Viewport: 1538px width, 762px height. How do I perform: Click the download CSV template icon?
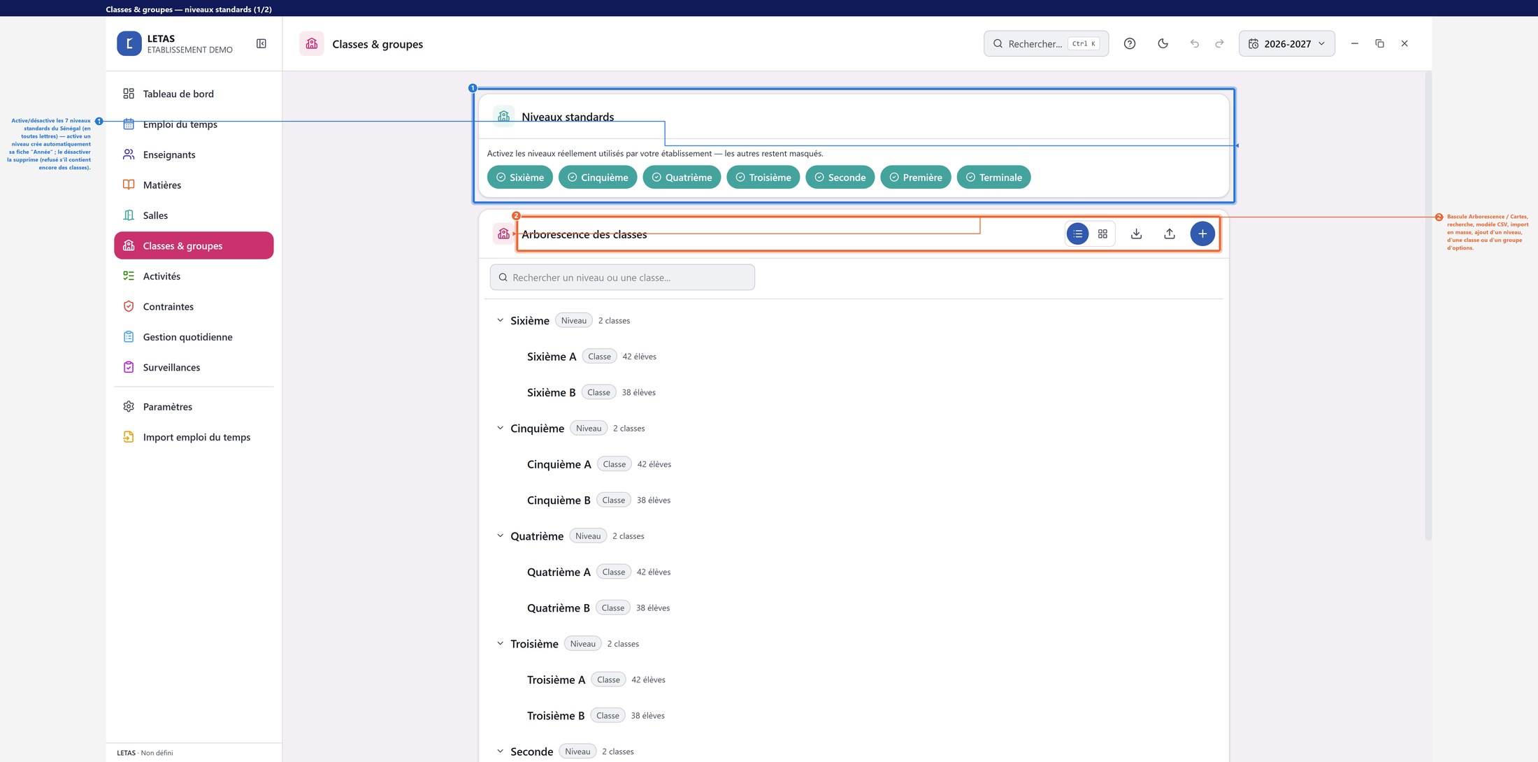(x=1137, y=233)
